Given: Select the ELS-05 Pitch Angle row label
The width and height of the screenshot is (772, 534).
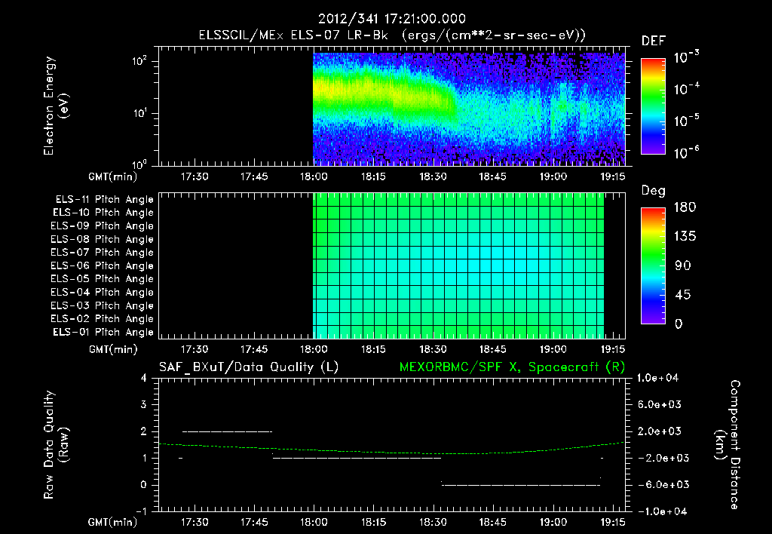Looking at the screenshot, I should (102, 279).
